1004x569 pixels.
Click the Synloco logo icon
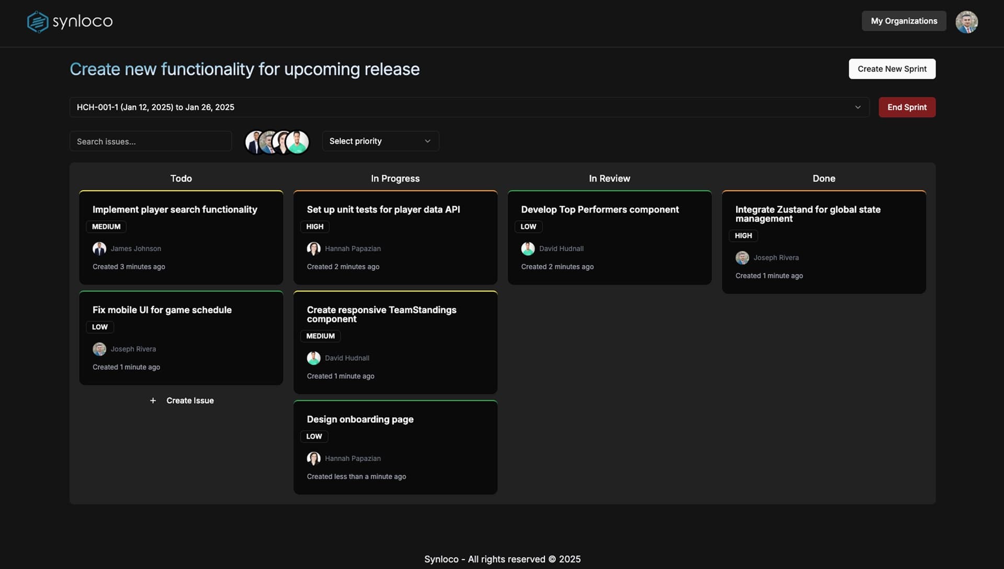click(x=38, y=22)
